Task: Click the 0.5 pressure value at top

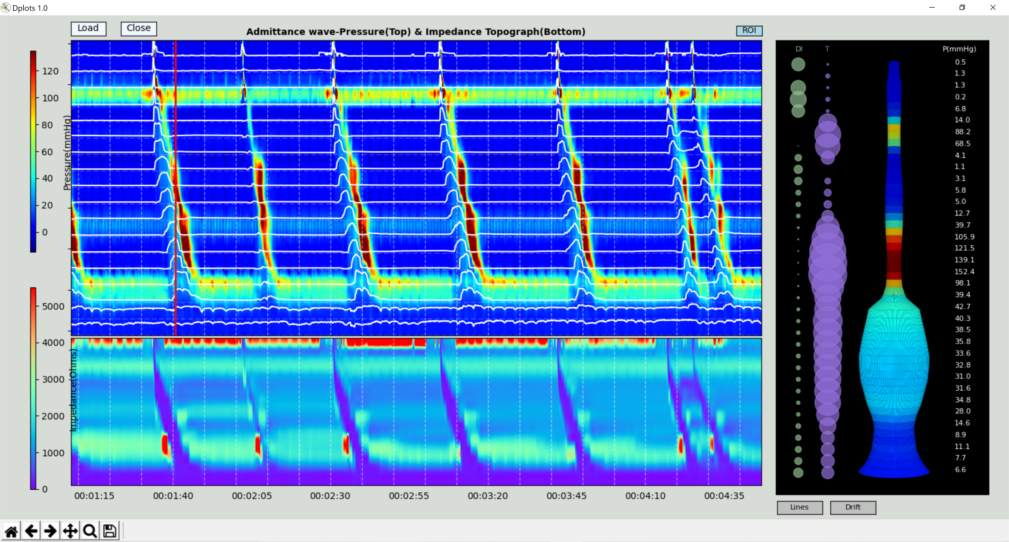Action: (960, 62)
